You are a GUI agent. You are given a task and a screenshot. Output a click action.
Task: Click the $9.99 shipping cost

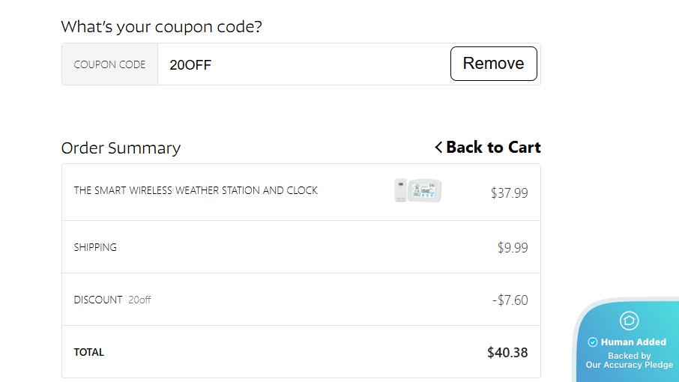[513, 247]
